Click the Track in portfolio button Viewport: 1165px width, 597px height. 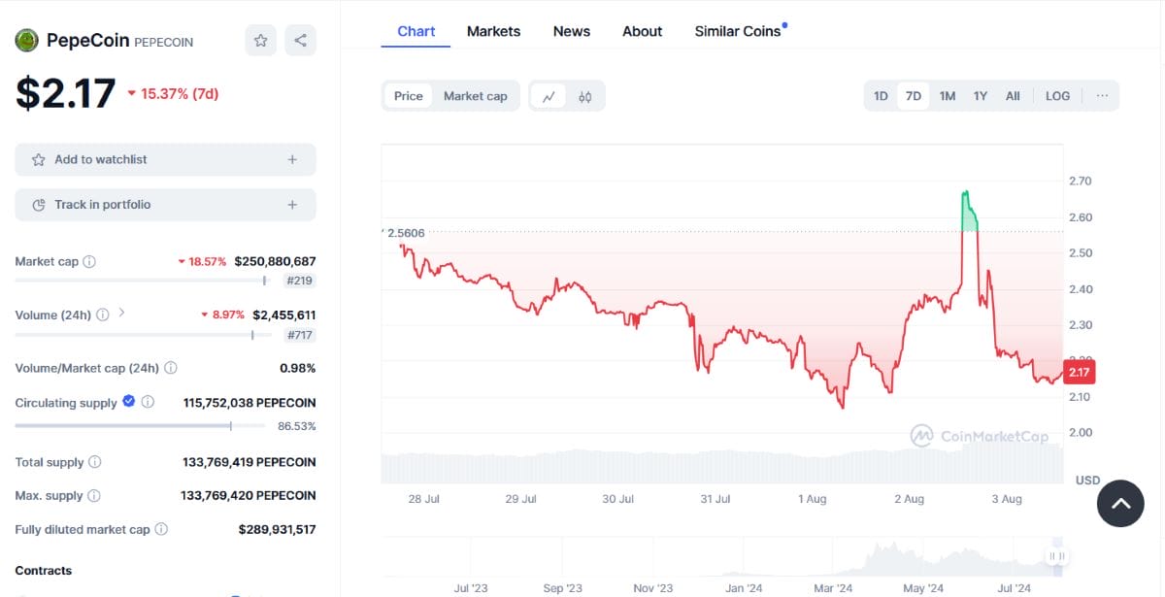pyautogui.click(x=165, y=205)
